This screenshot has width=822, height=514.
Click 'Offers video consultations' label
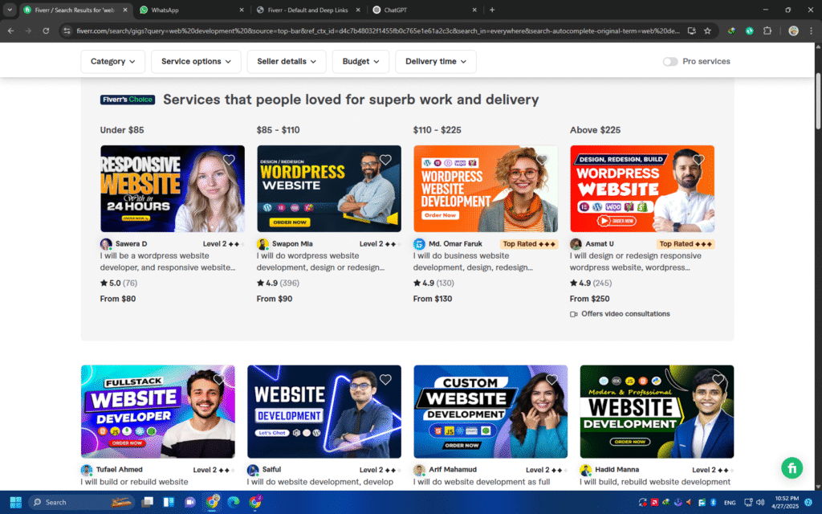click(x=621, y=314)
